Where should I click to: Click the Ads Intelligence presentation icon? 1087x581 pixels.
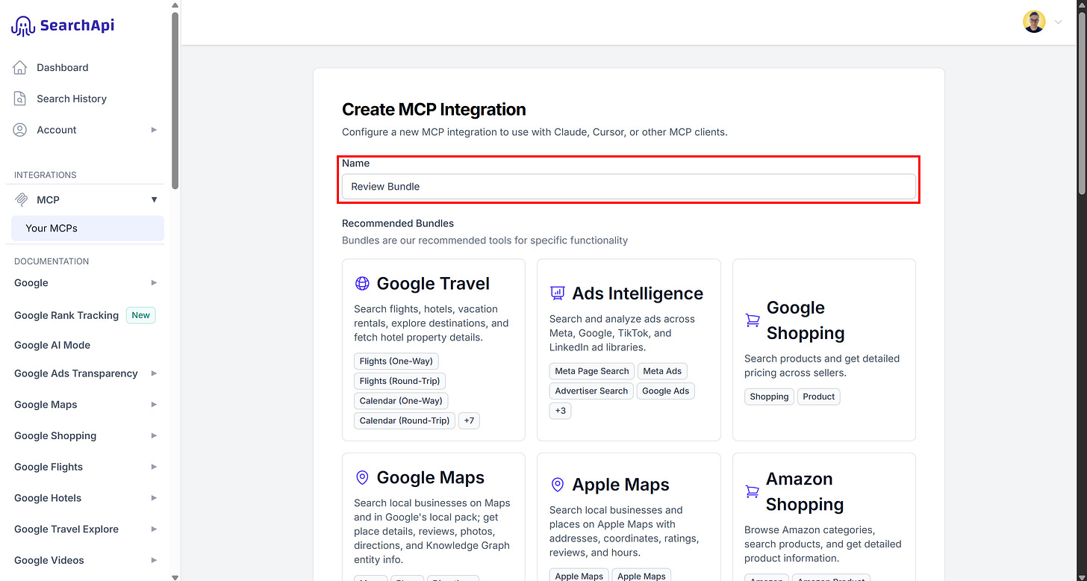[557, 293]
